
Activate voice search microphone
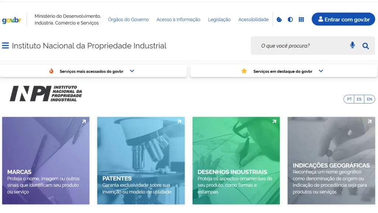(x=353, y=45)
